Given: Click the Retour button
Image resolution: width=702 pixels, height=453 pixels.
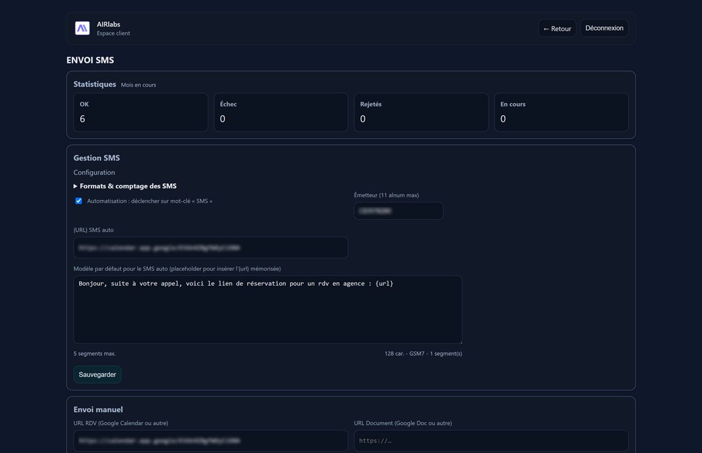Looking at the screenshot, I should 556,28.
